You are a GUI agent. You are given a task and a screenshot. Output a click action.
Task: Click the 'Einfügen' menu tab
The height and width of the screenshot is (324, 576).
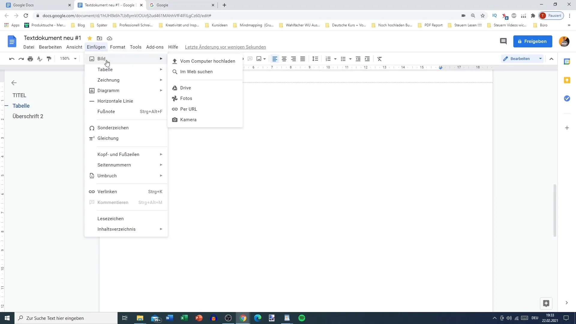[96, 47]
